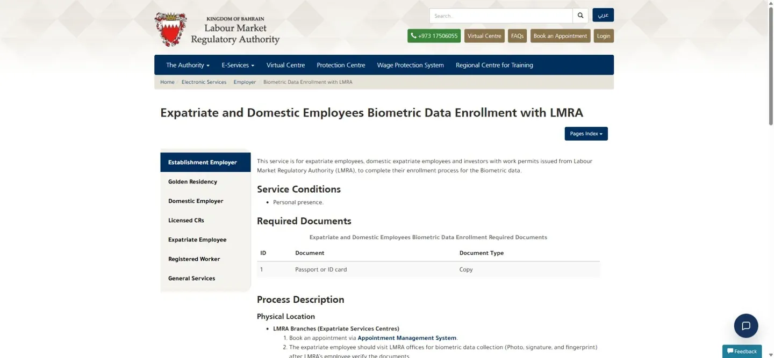Open the Appointment Management System link
Image resolution: width=774 pixels, height=358 pixels.
tap(407, 338)
